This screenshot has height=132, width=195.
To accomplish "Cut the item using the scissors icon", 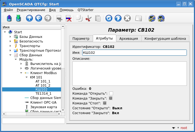I will pos(88,18).
